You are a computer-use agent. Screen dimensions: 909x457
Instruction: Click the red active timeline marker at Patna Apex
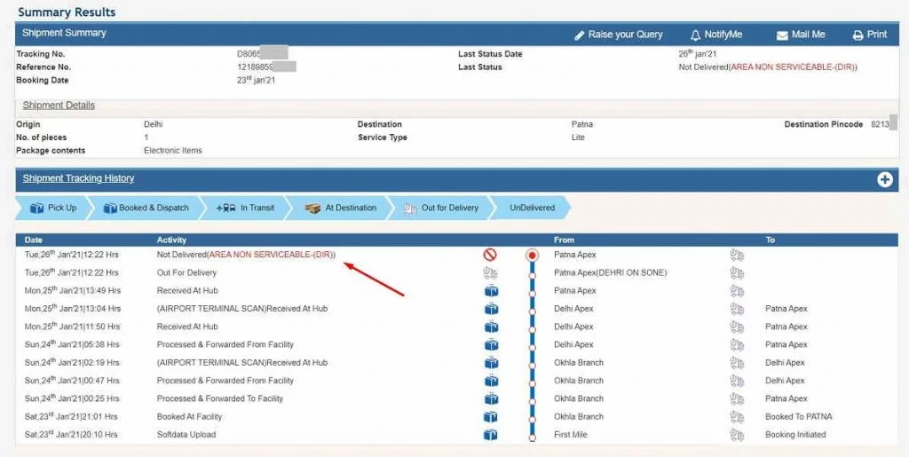533,255
